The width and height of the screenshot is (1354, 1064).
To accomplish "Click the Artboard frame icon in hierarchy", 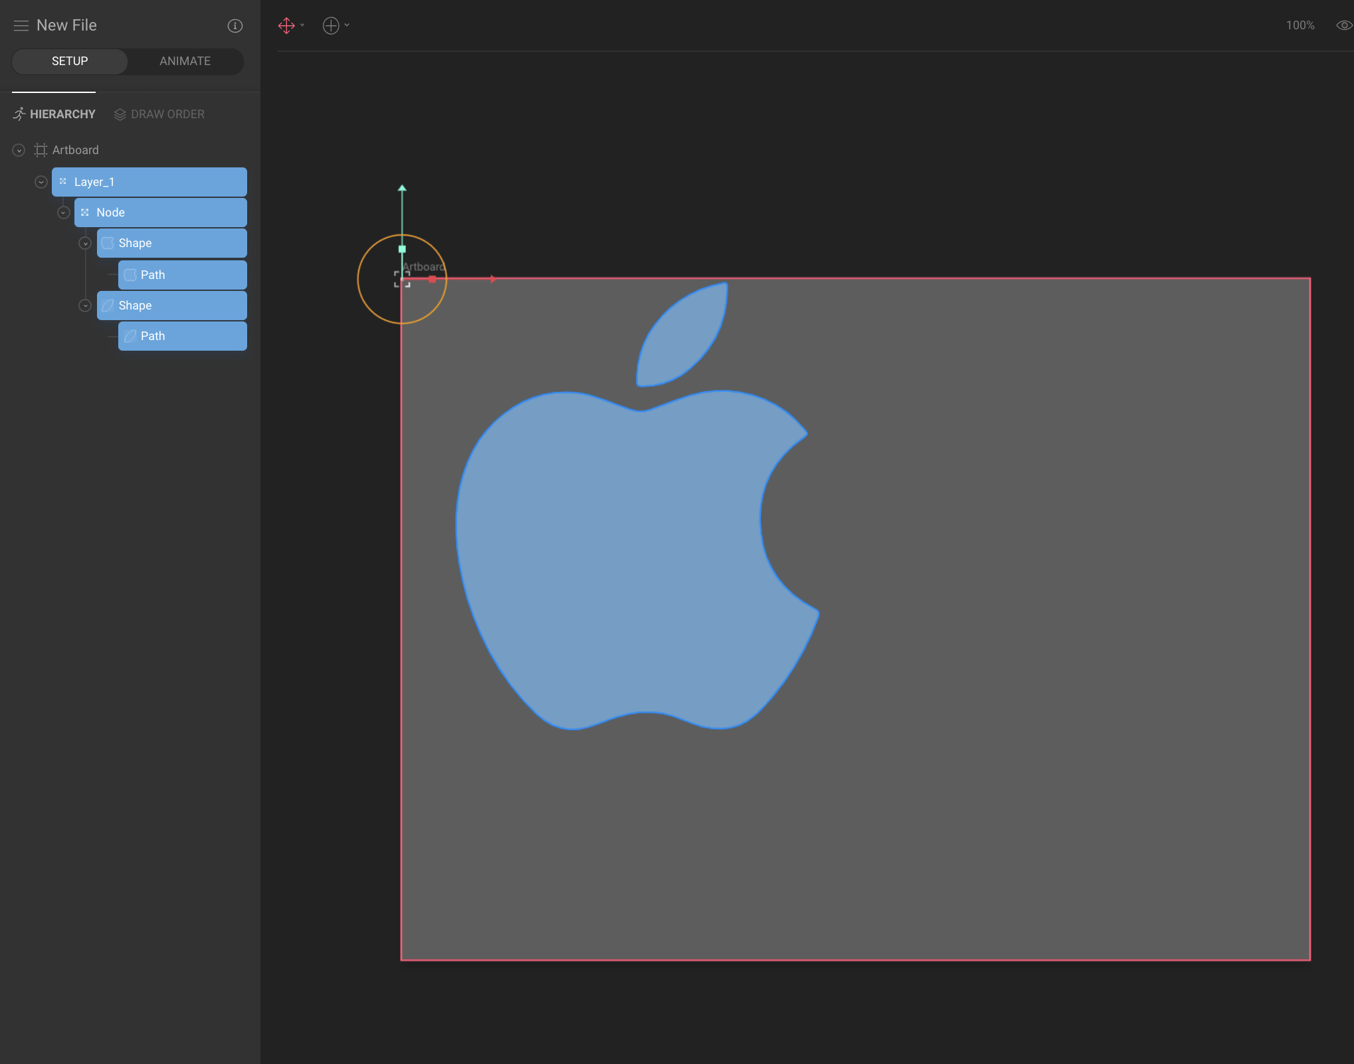I will click(x=41, y=150).
